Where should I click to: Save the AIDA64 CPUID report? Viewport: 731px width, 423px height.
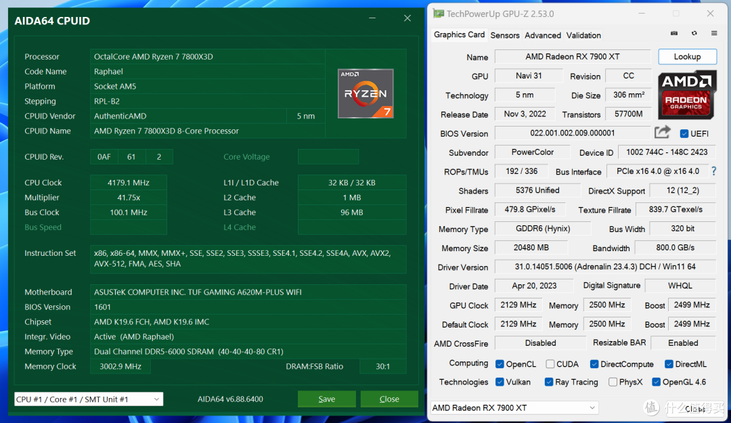(x=326, y=399)
